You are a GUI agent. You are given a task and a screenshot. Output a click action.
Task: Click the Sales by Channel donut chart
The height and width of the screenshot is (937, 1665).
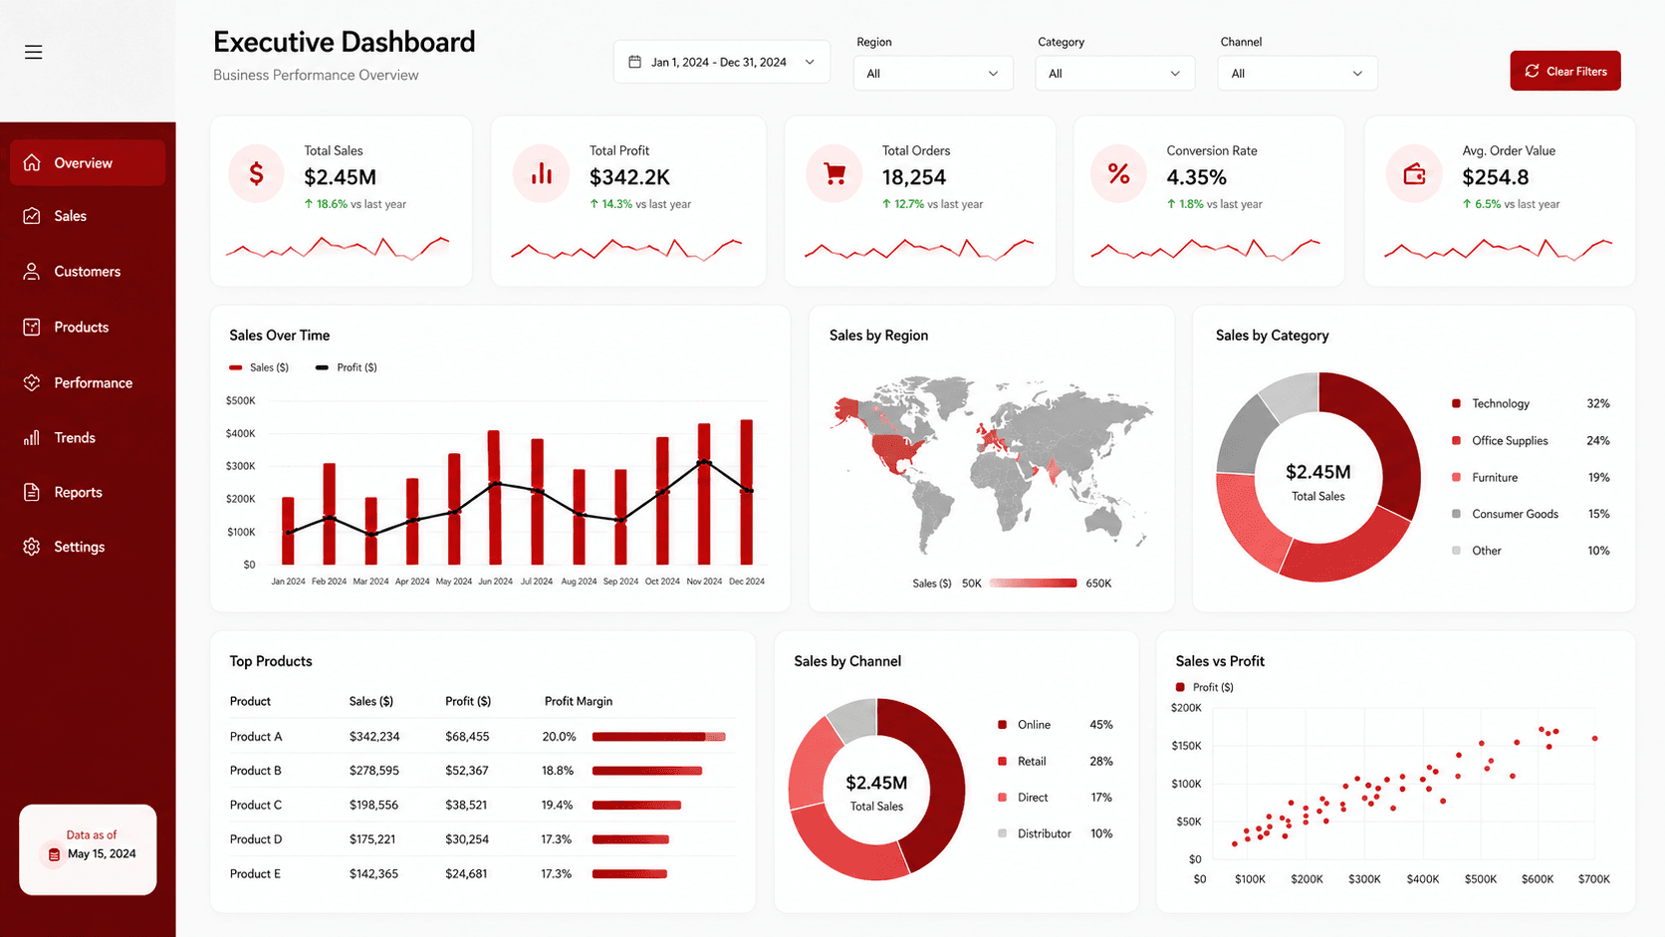tap(876, 790)
